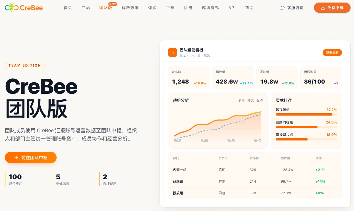The image size is (354, 211).
Task: Click the 互动量 card showing 19.8w
Action: click(x=277, y=78)
